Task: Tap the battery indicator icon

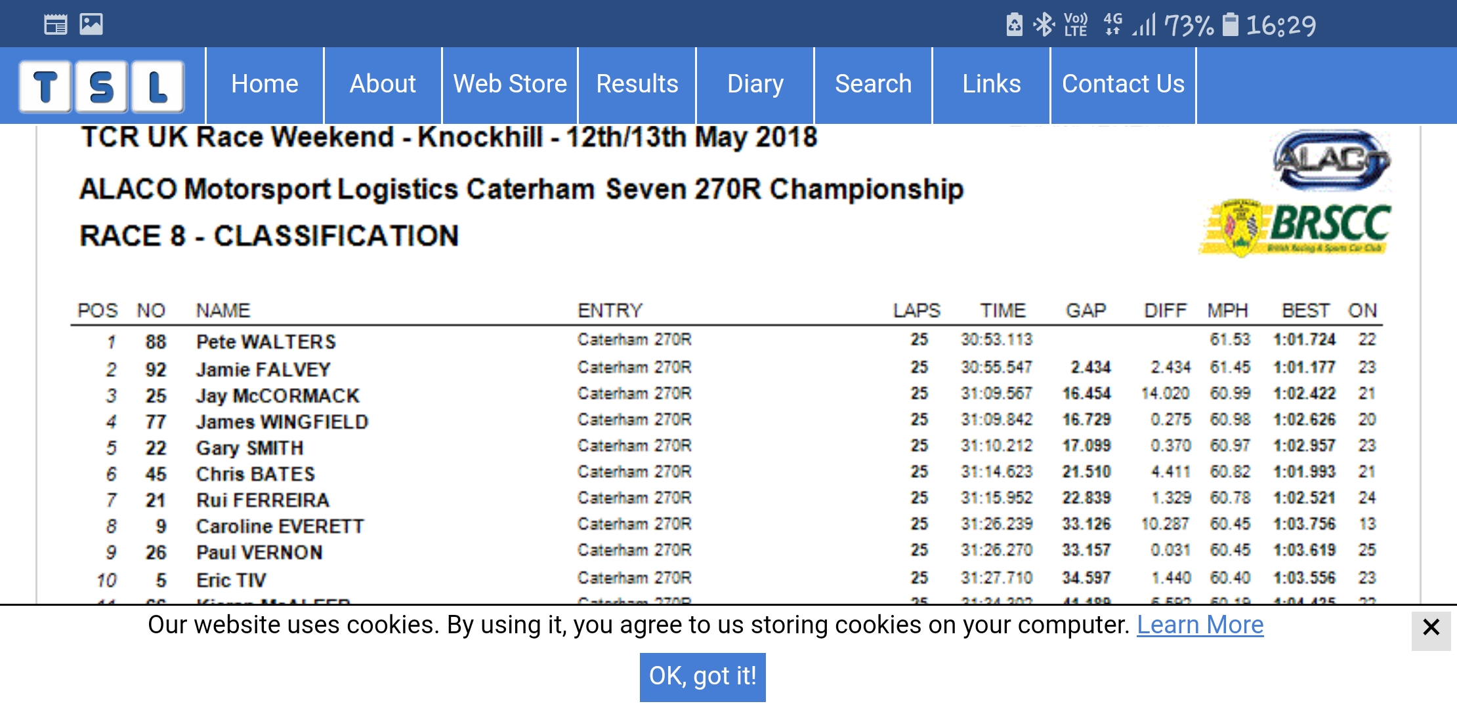Action: (1231, 25)
